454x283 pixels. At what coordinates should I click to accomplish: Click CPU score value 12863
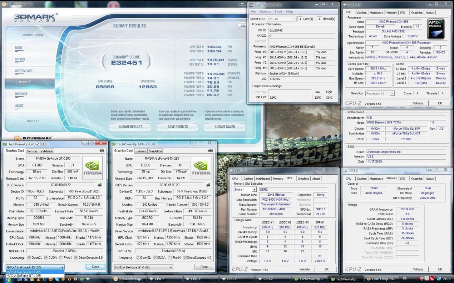pos(148,87)
